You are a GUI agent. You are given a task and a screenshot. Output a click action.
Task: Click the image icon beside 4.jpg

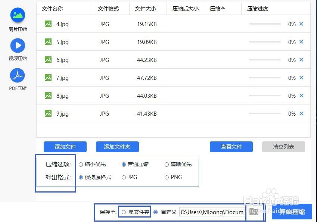pyautogui.click(x=48, y=24)
